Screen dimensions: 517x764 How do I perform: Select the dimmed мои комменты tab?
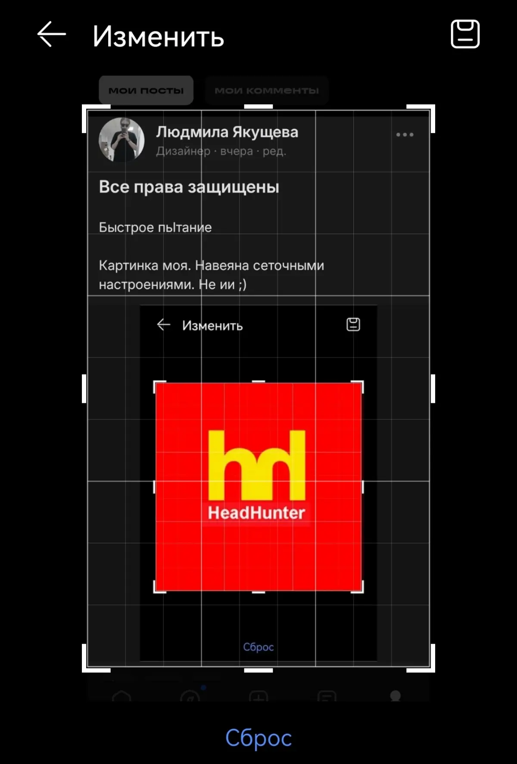click(267, 90)
